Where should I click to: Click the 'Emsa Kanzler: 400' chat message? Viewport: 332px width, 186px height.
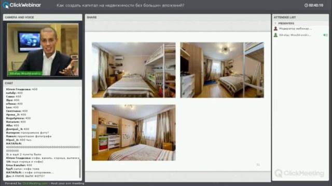tap(19, 165)
